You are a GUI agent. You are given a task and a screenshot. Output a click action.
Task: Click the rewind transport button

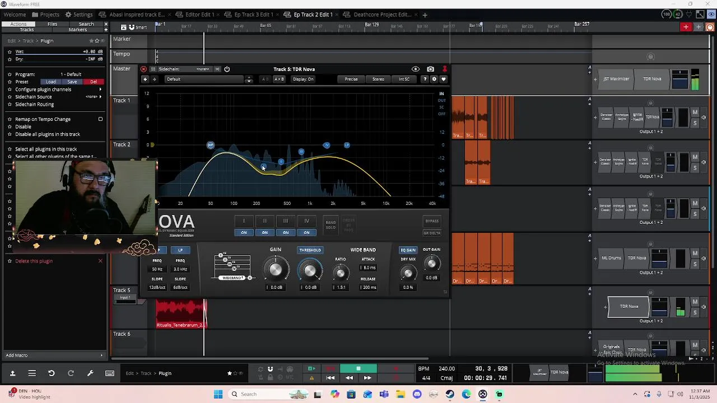(x=349, y=378)
